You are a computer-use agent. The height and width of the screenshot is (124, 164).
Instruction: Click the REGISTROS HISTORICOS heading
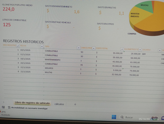[x=23, y=41]
